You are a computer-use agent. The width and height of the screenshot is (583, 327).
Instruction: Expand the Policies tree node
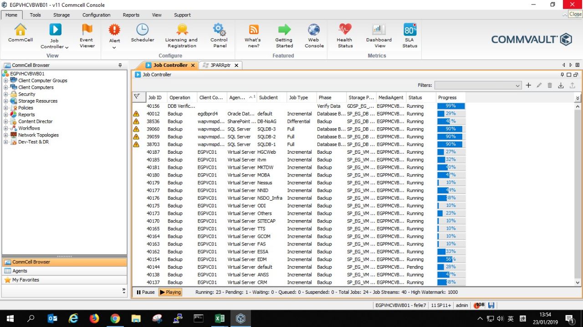[x=6, y=108]
